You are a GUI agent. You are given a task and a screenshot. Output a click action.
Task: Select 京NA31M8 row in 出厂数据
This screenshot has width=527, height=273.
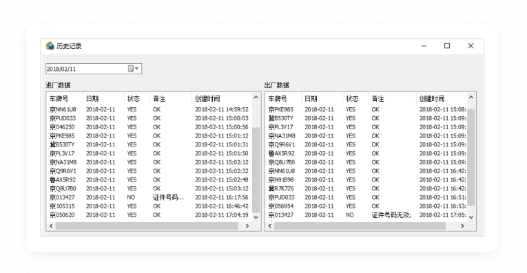coord(366,135)
